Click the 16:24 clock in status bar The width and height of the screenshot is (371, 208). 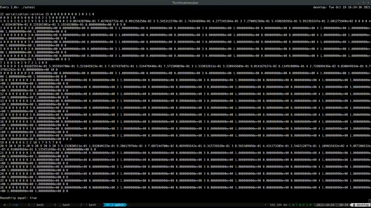[343, 205]
